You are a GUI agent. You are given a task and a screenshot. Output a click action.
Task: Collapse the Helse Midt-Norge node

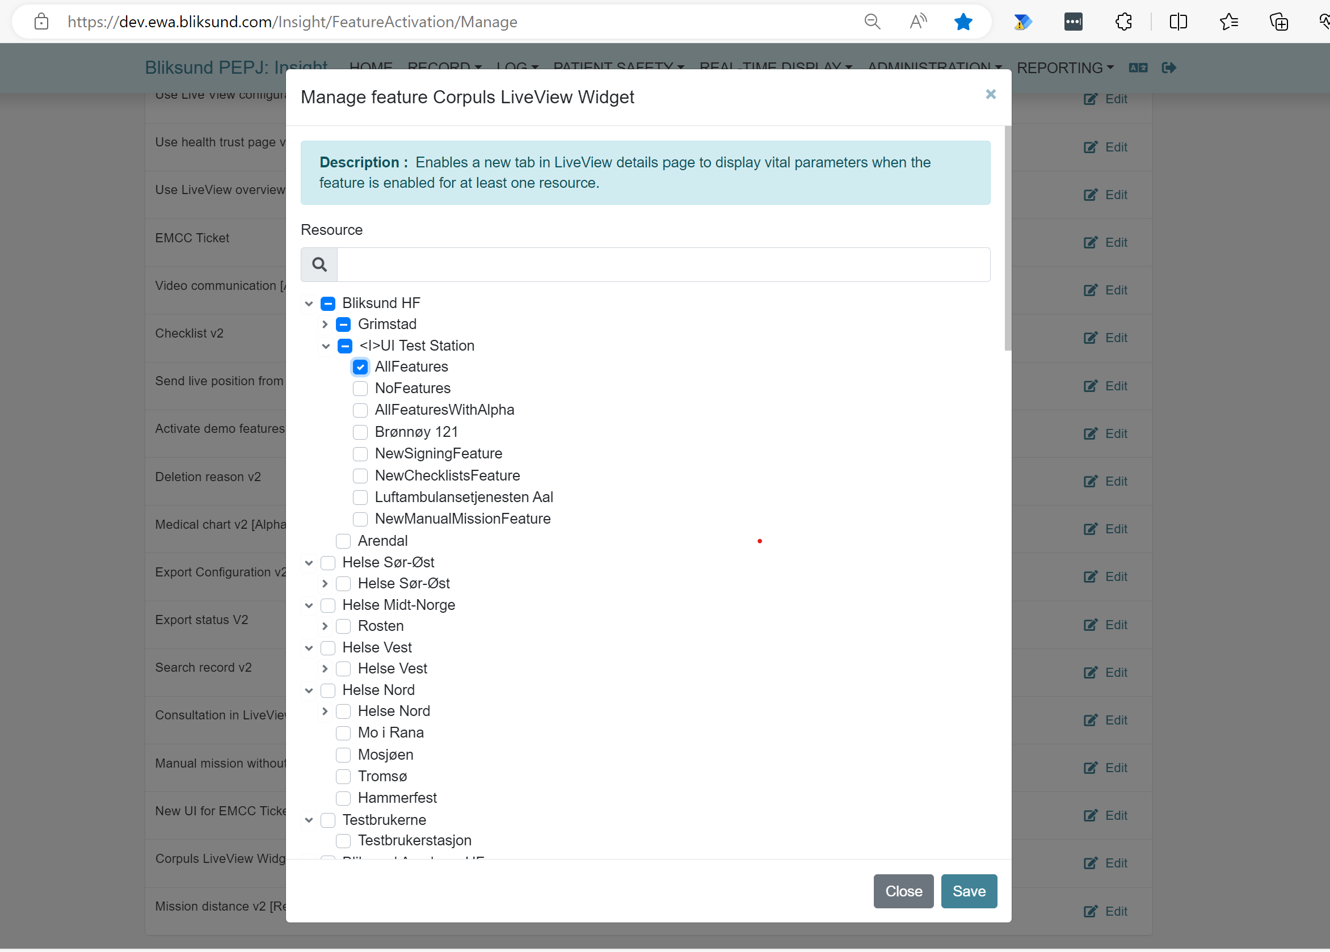coord(309,605)
